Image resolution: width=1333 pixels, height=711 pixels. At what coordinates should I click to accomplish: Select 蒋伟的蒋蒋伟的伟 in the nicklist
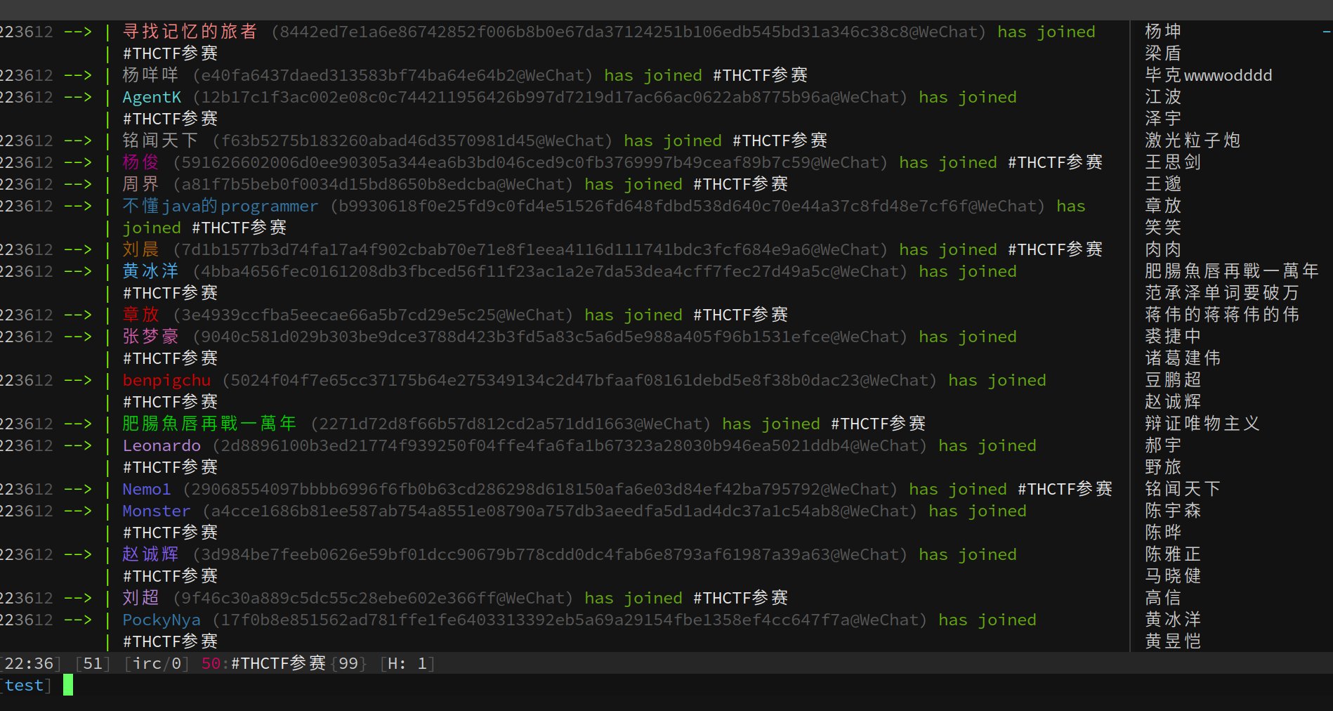click(1222, 315)
